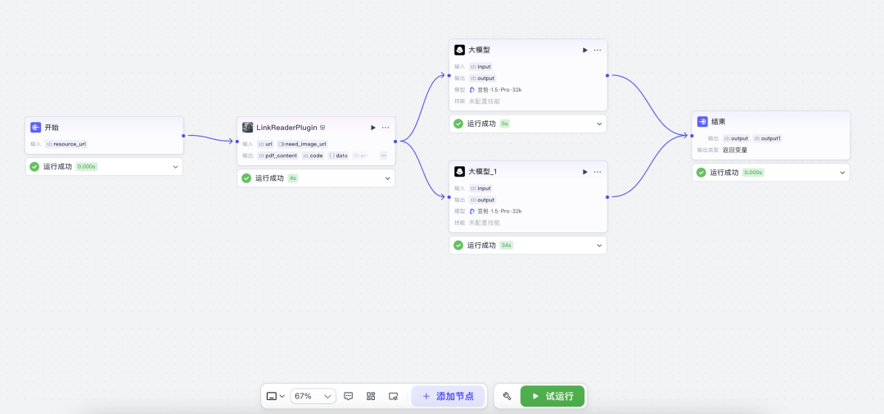884x414 pixels.
Task: Open the interaction mode dropdown arrow
Action: [x=282, y=396]
